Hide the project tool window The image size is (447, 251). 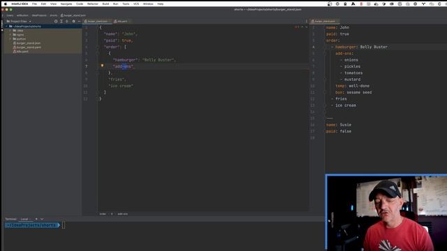click(79, 22)
